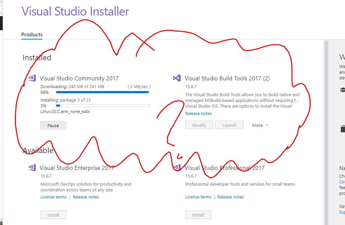Click the 'Microsoft DevOps solution for productivity' description
Screen dimensions: 345x225
86,187
